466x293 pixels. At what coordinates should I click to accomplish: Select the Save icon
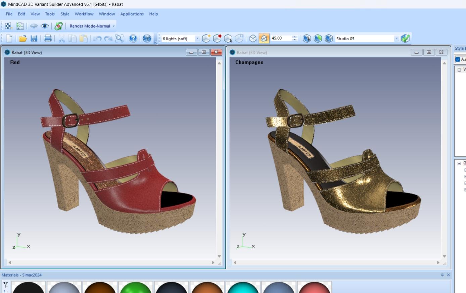pyautogui.click(x=34, y=38)
